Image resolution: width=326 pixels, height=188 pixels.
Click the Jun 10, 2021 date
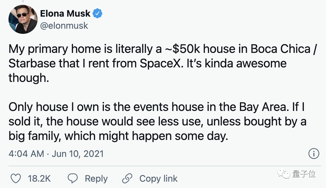(78, 154)
